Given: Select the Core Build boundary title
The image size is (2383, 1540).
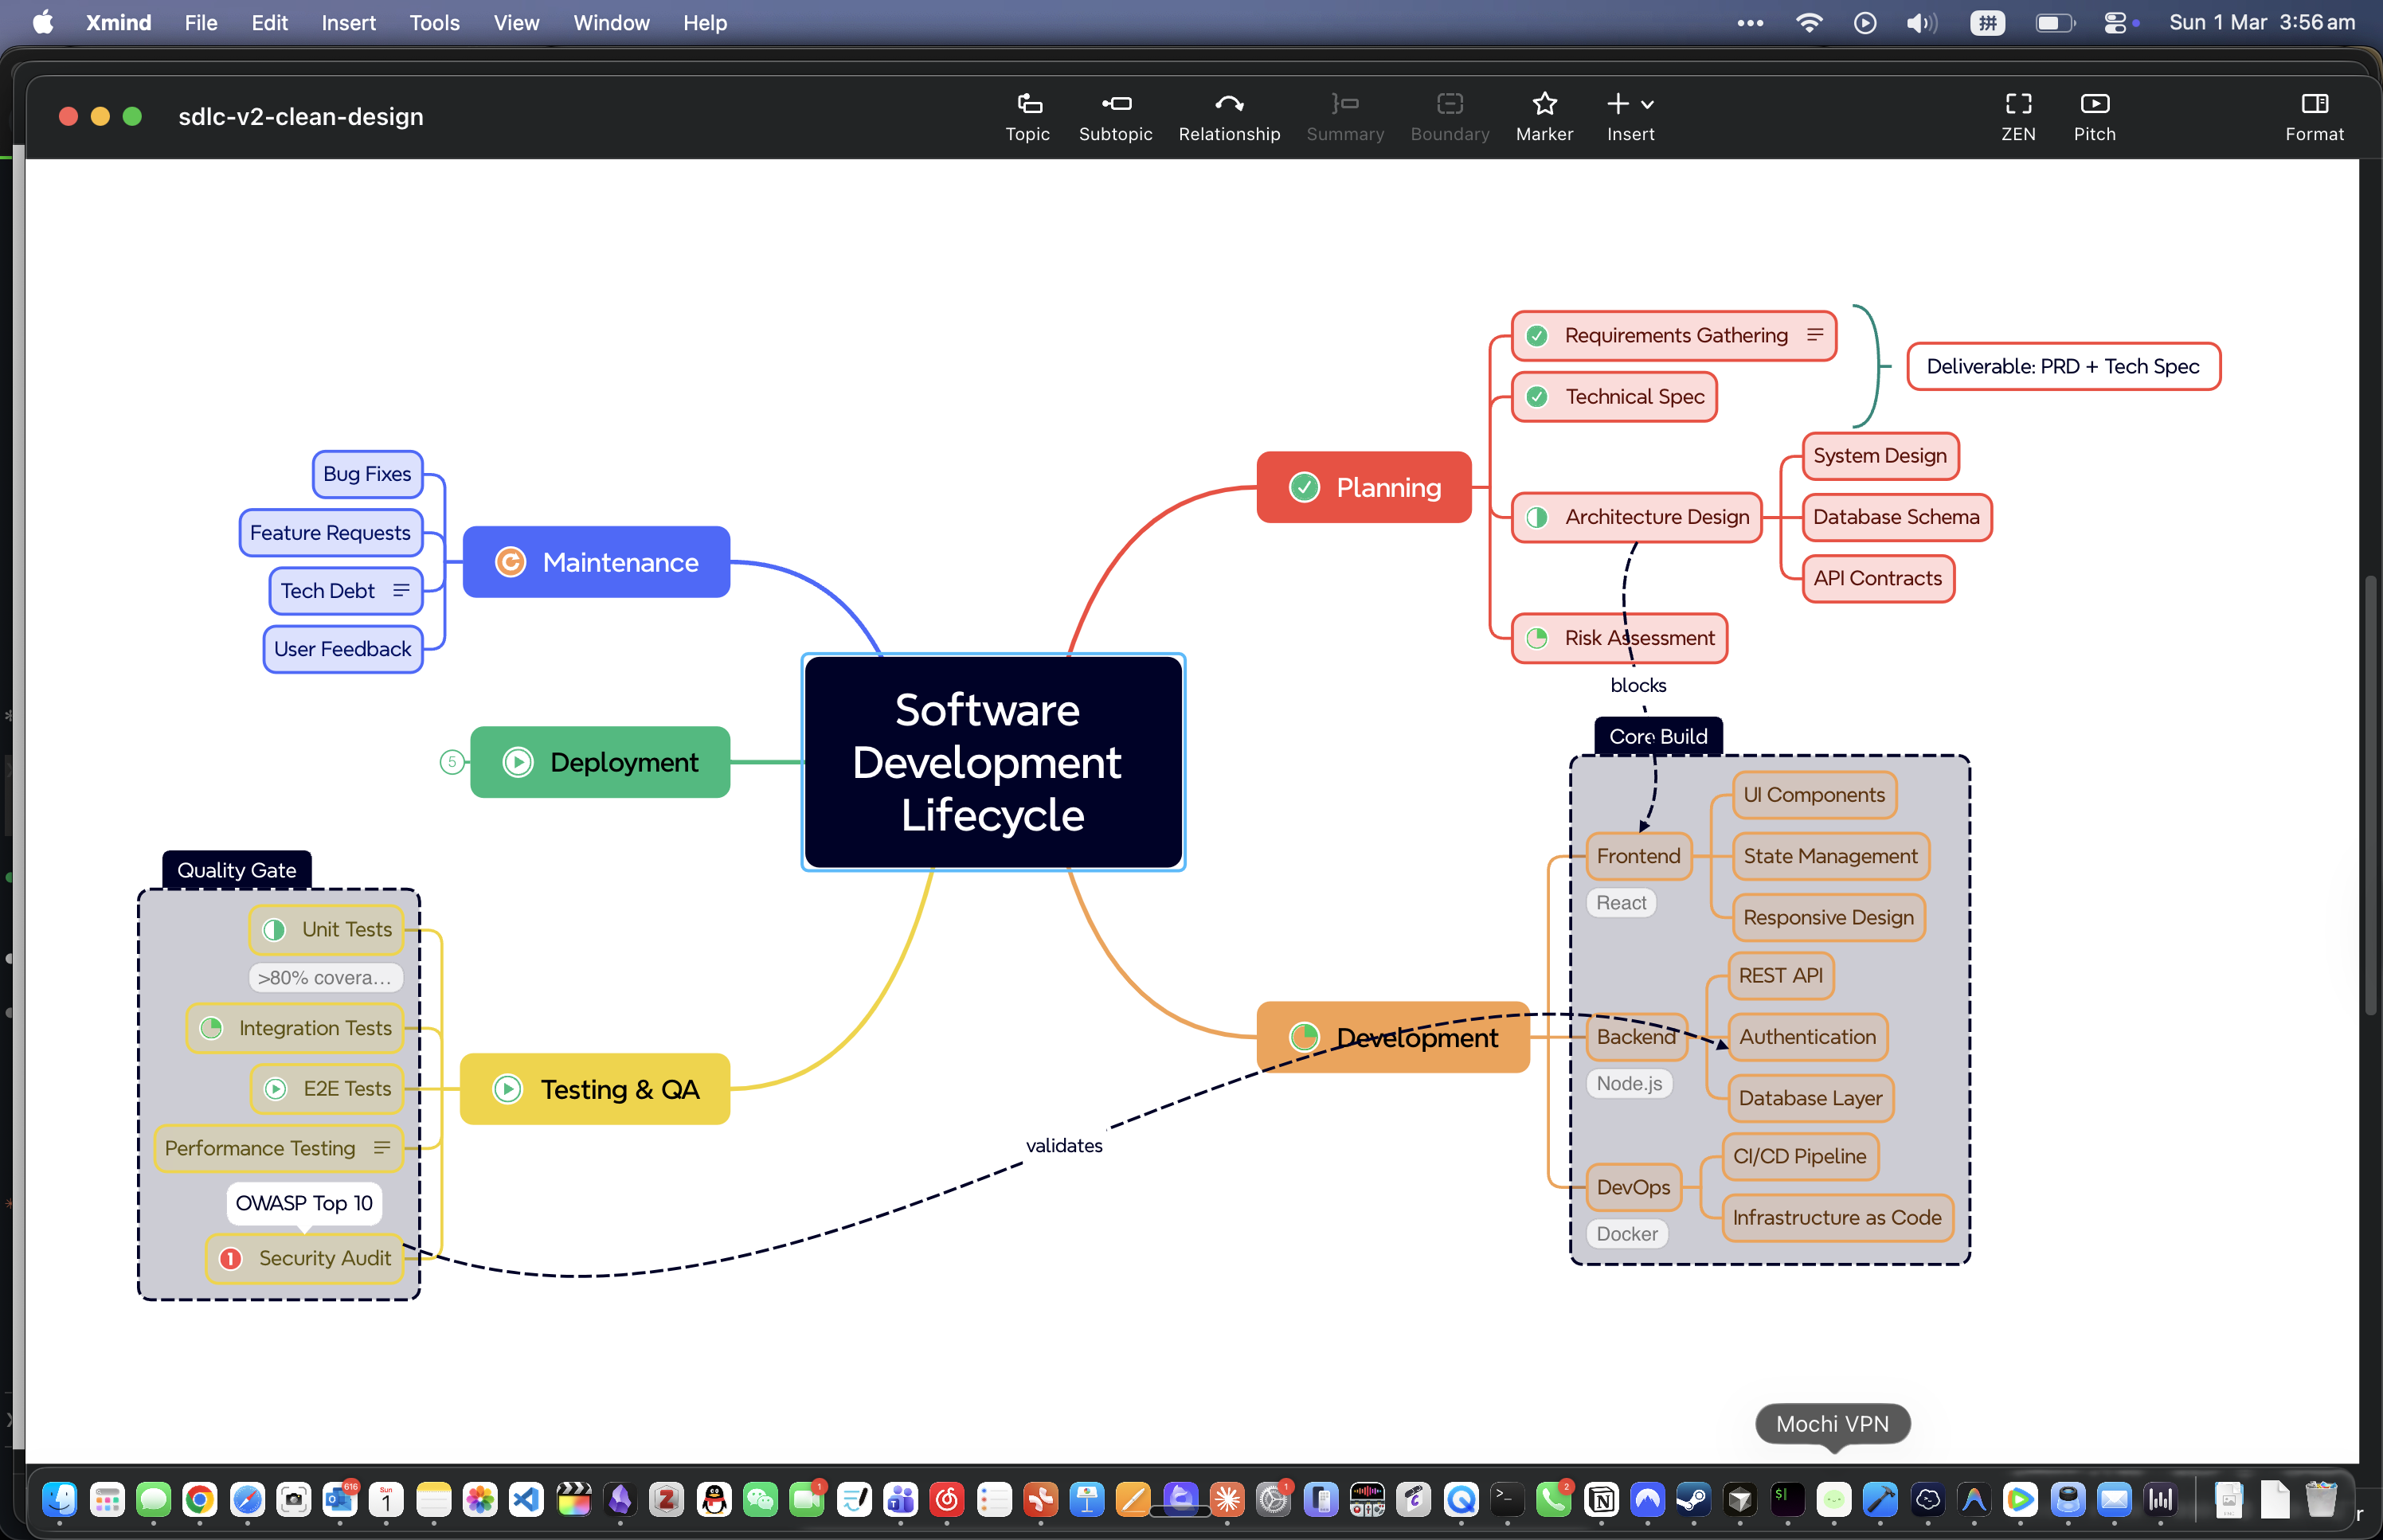Looking at the screenshot, I should coord(1658,736).
